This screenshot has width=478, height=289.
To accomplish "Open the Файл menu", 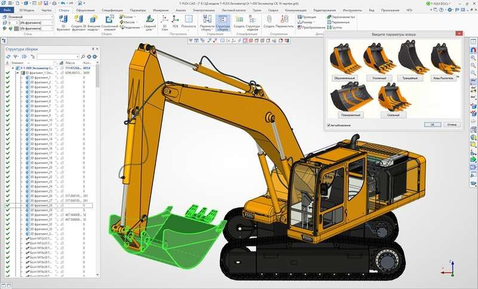I will tap(7, 10).
